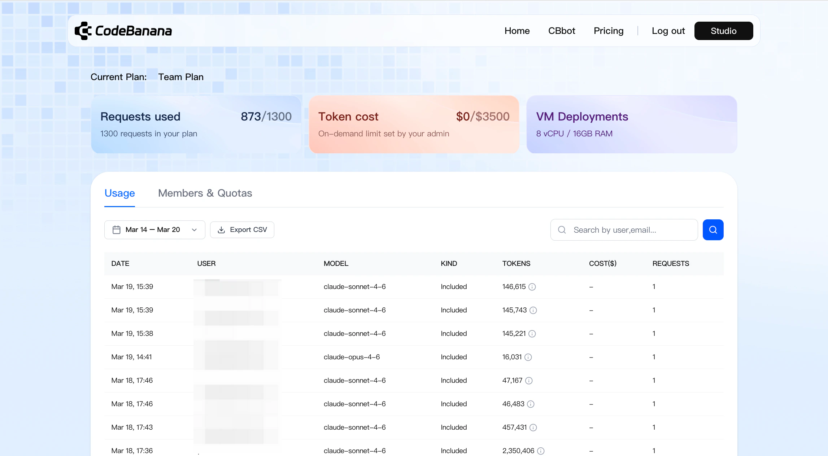Click the blue search magnifier button
The image size is (828, 456).
[713, 230]
